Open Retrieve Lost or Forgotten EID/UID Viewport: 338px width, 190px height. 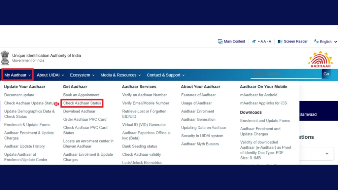144,114
